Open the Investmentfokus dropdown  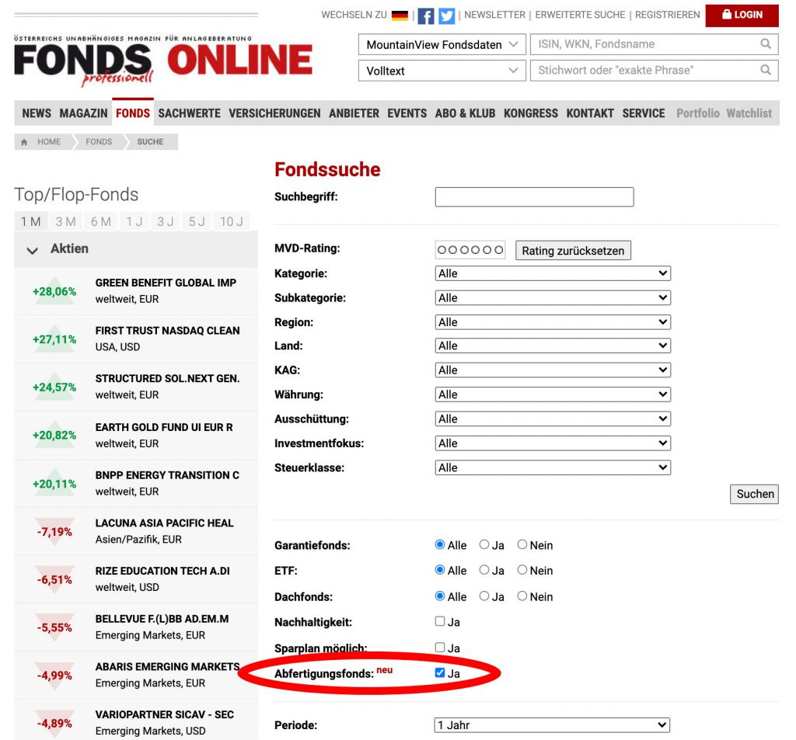click(553, 443)
